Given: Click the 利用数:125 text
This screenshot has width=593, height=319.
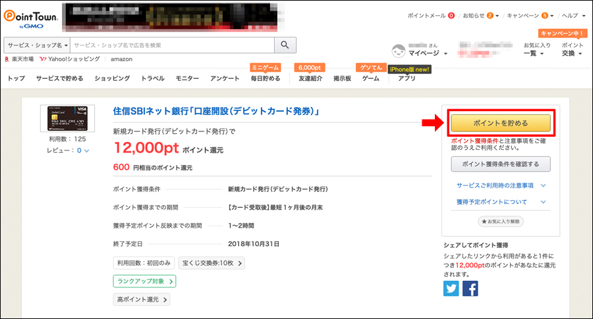Looking at the screenshot, I should 67,139.
